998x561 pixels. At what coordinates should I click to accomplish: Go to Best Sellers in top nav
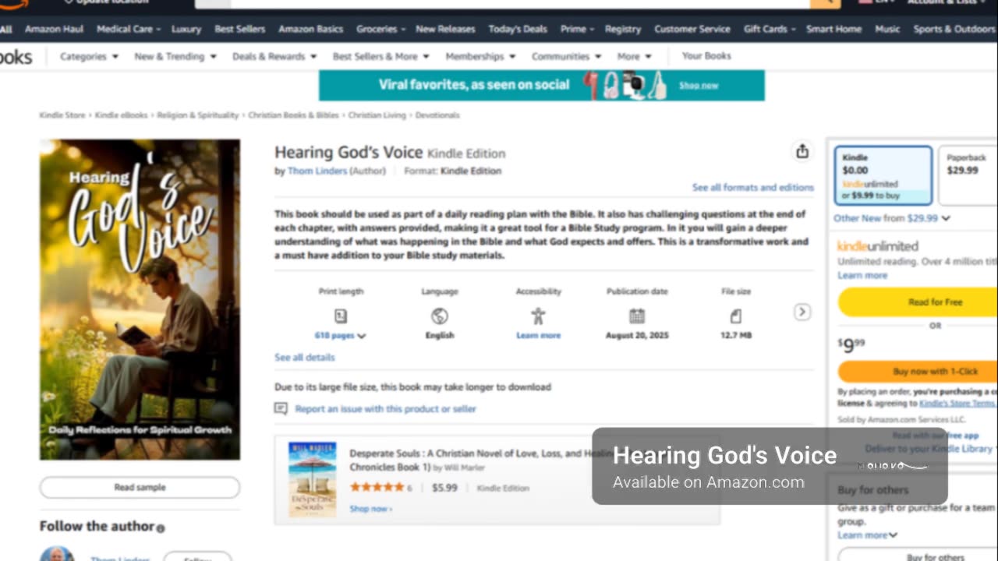tap(239, 29)
